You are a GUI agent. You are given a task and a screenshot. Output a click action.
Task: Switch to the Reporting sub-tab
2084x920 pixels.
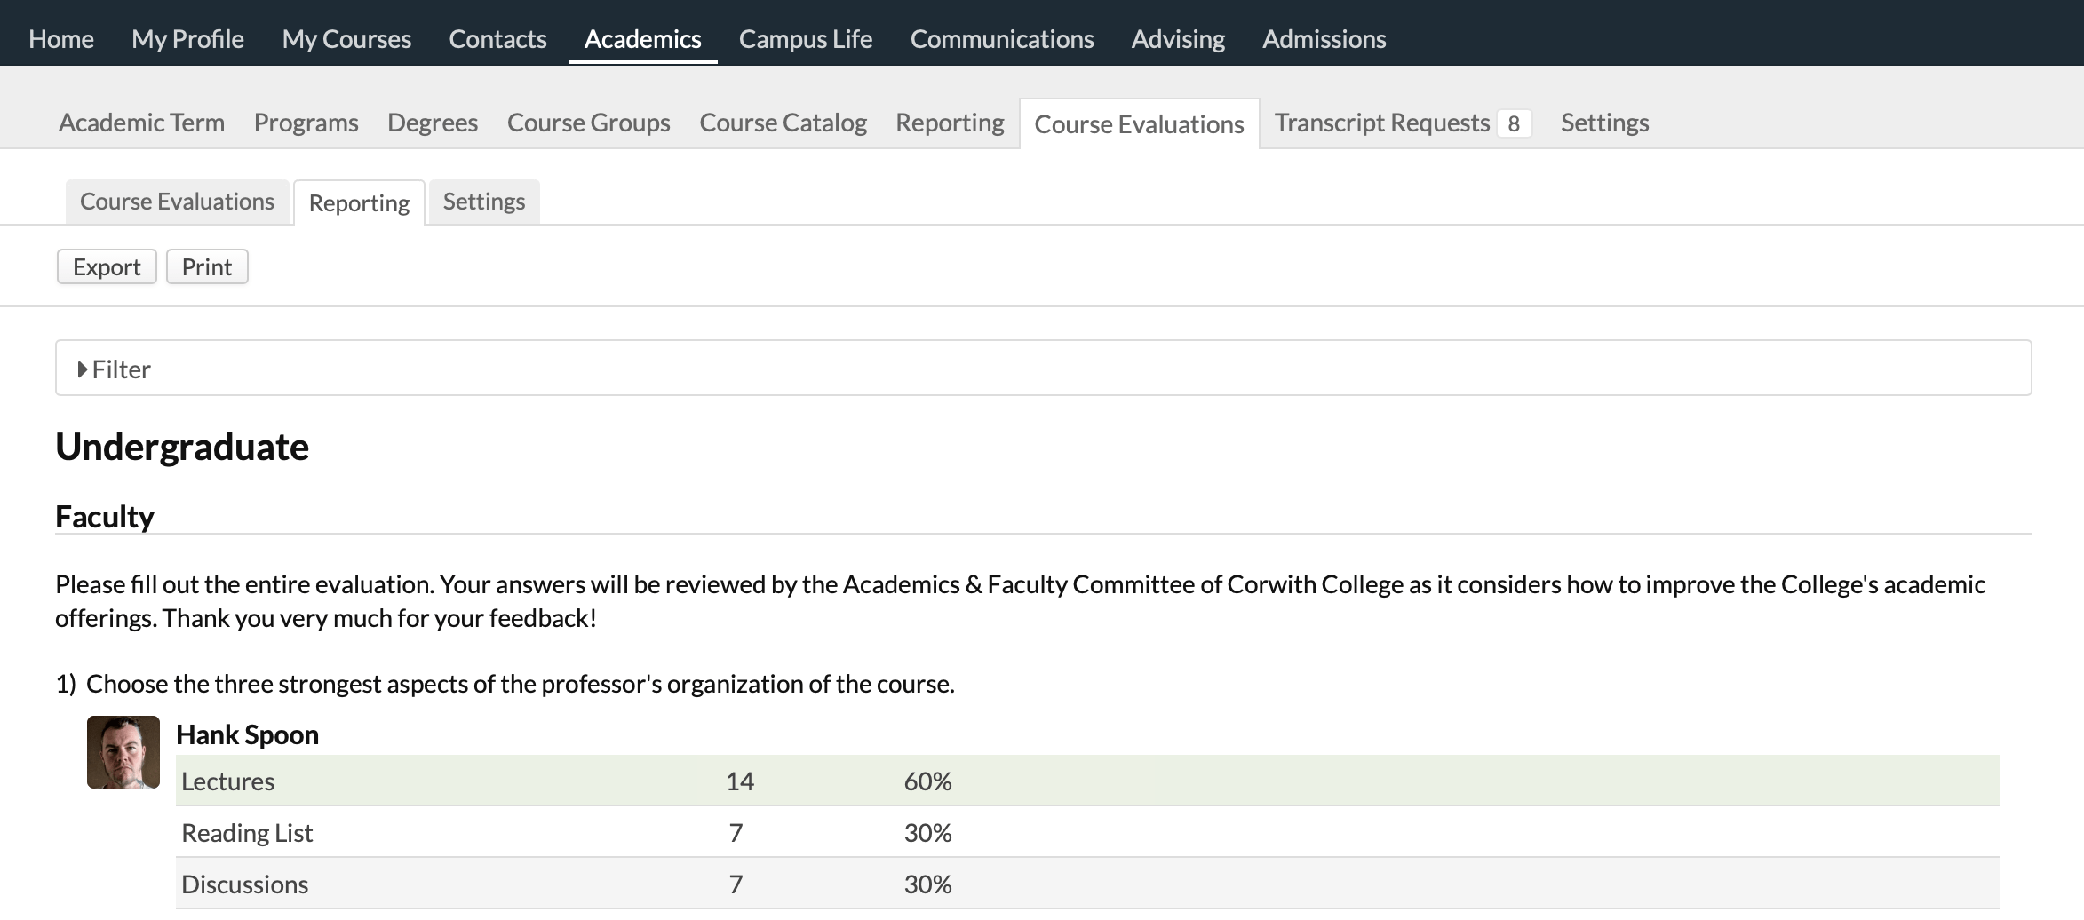pyautogui.click(x=359, y=203)
